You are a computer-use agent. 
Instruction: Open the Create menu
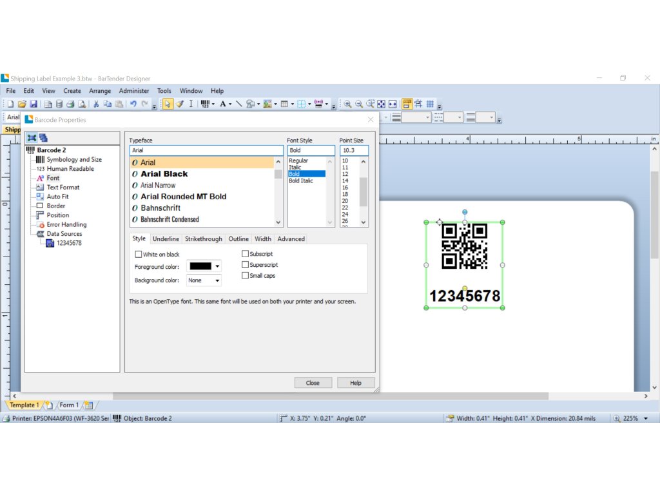coord(72,91)
